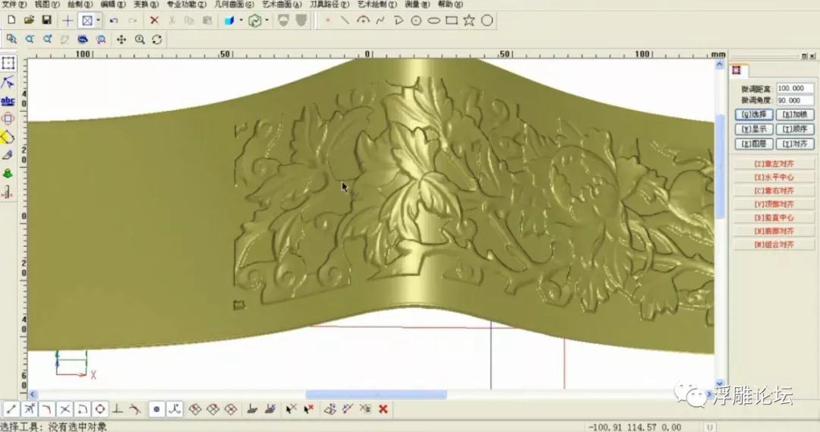Click the 微调距离 input field
820x432 pixels.
(794, 89)
